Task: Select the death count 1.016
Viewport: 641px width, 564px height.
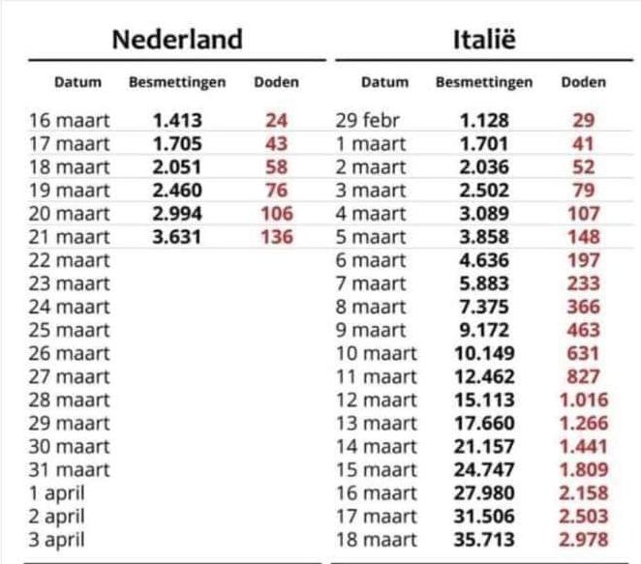Action: 584,400
